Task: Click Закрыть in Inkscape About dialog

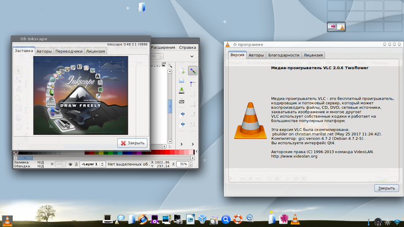Action: point(132,143)
